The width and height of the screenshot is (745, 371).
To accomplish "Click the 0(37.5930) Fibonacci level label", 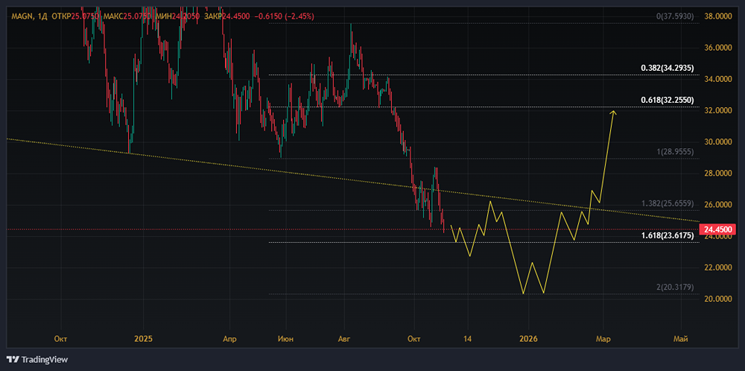I will [x=675, y=16].
